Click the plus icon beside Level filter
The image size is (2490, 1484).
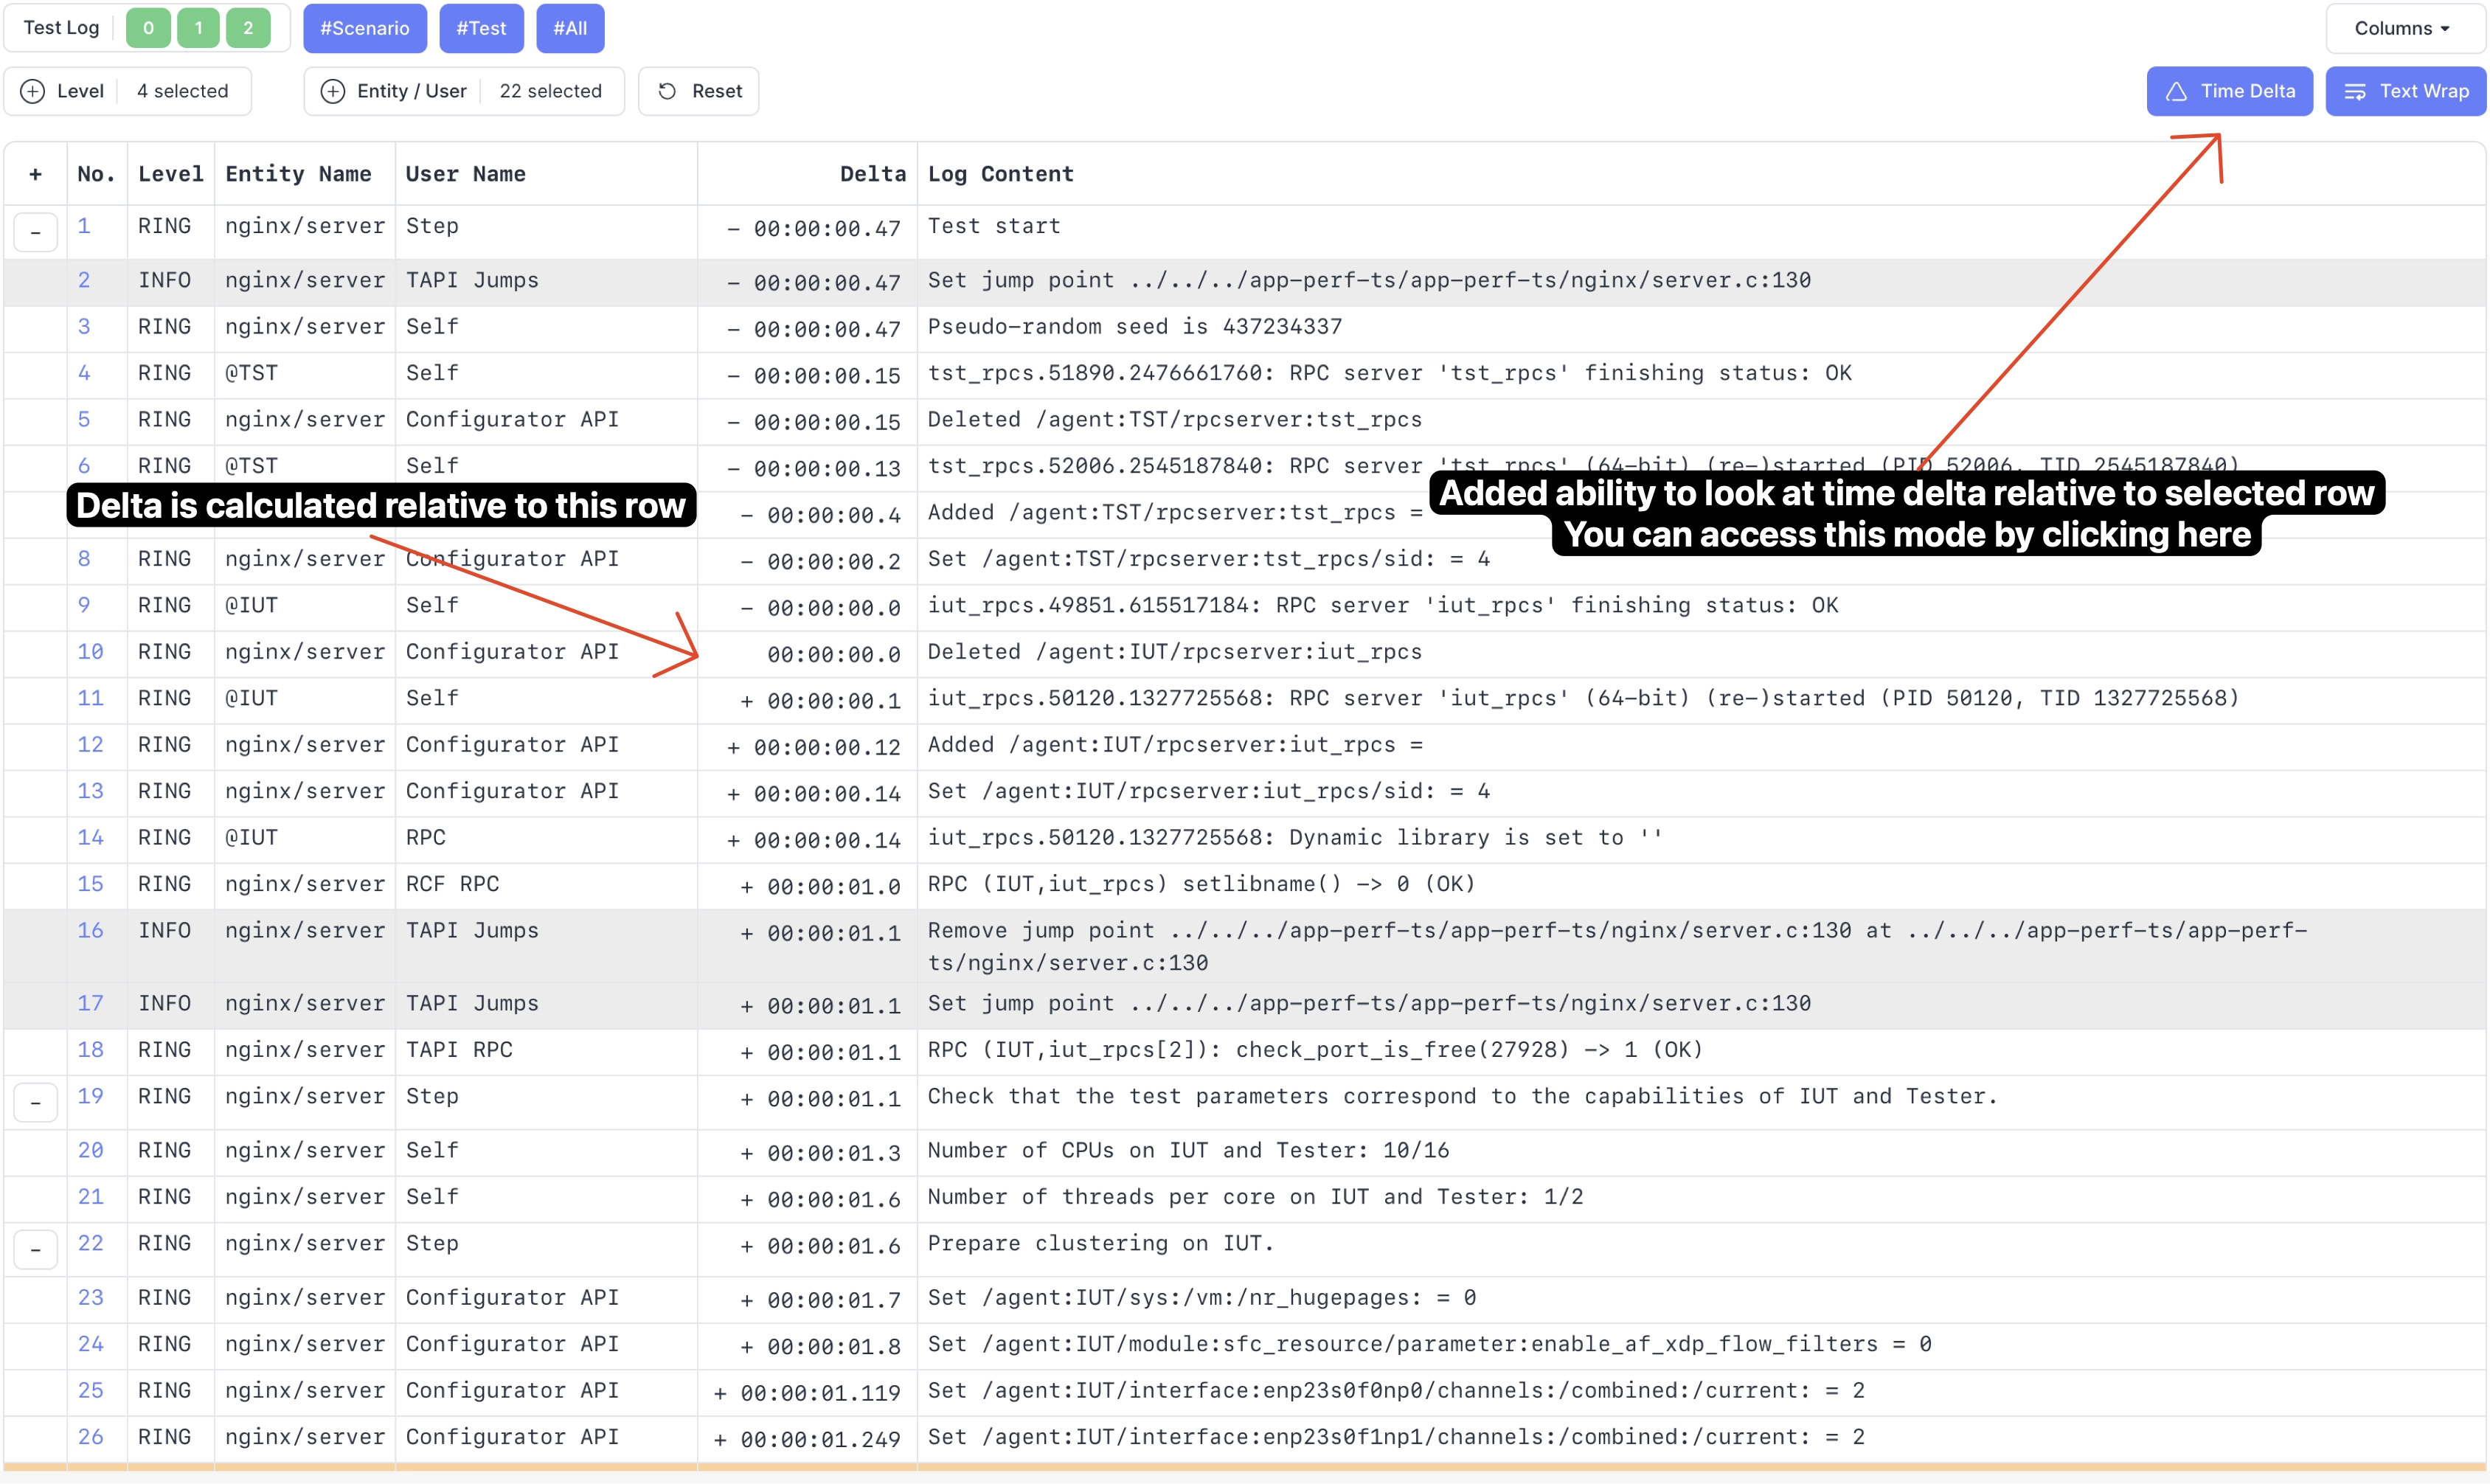point(33,91)
